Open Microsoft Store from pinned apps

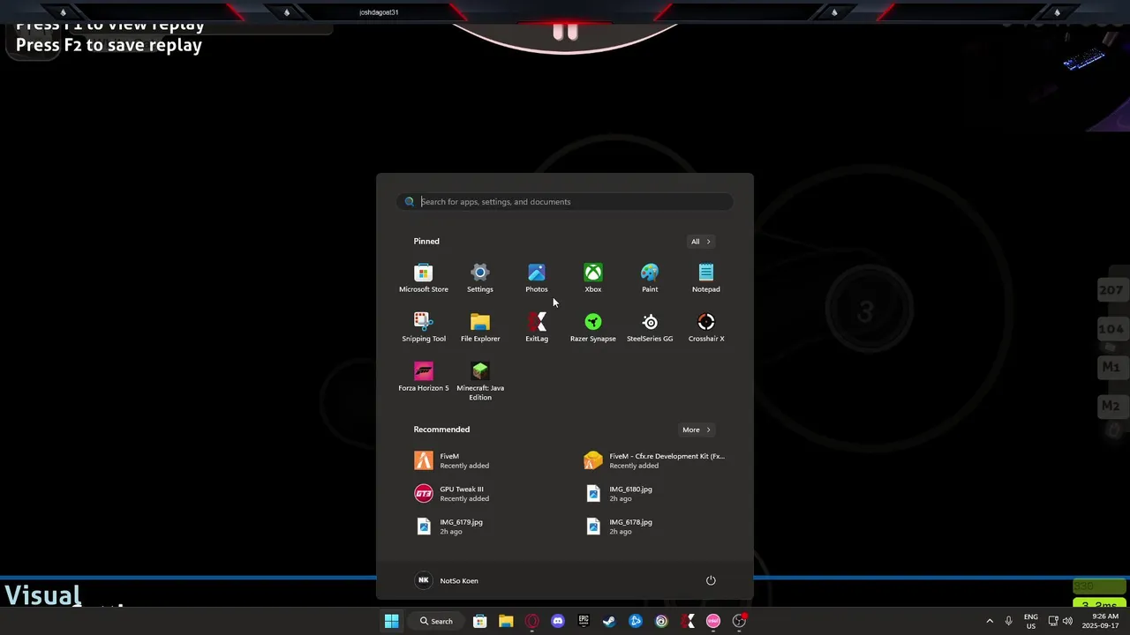[x=424, y=278]
